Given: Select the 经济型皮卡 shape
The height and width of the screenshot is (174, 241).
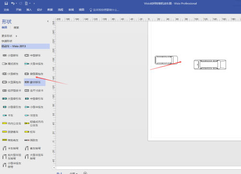Looking at the screenshot, I should [x=12, y=90].
